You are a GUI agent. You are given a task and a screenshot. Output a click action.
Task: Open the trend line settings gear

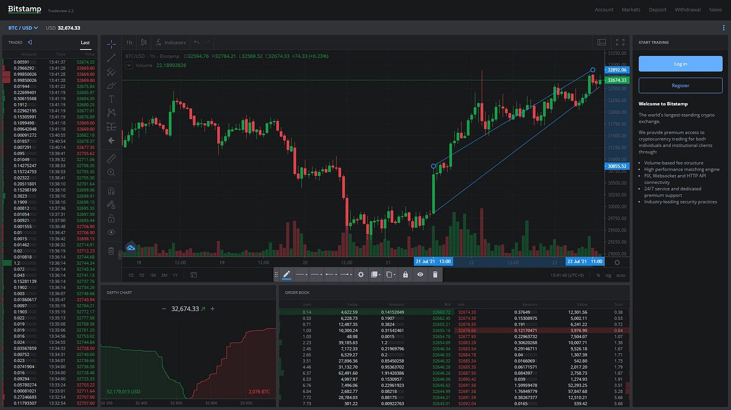point(360,274)
